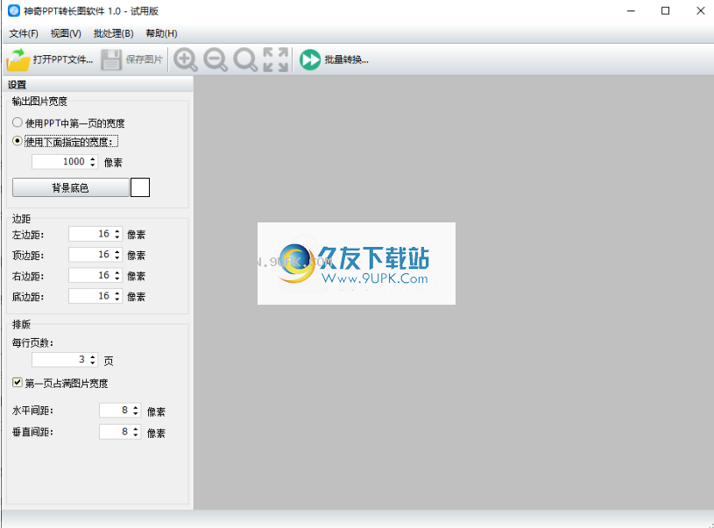Open the 帮助(H) menu
The image size is (714, 528).
coord(161,33)
